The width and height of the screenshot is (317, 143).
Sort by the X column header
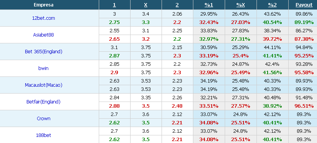tap(146, 5)
